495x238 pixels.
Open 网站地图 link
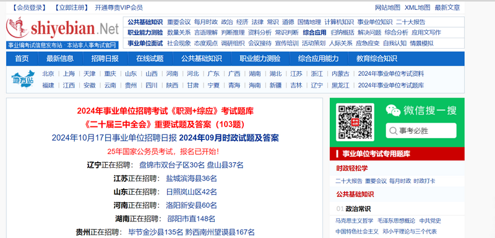click(387, 7)
